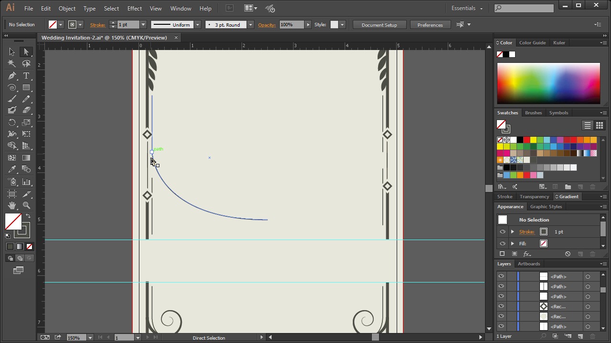Select the Paintbrush tool
The width and height of the screenshot is (611, 343).
(12, 99)
